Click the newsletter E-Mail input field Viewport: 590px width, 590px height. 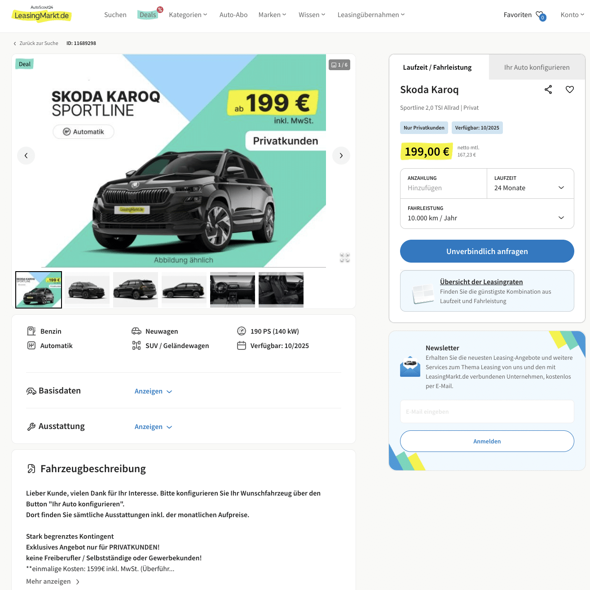(487, 411)
